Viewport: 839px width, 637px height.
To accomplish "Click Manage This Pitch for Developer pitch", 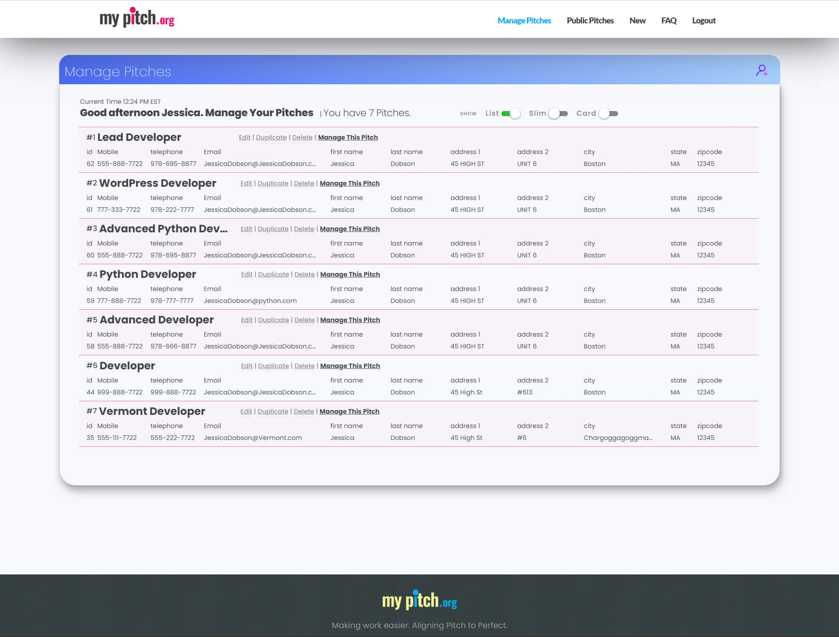I will pyautogui.click(x=350, y=366).
